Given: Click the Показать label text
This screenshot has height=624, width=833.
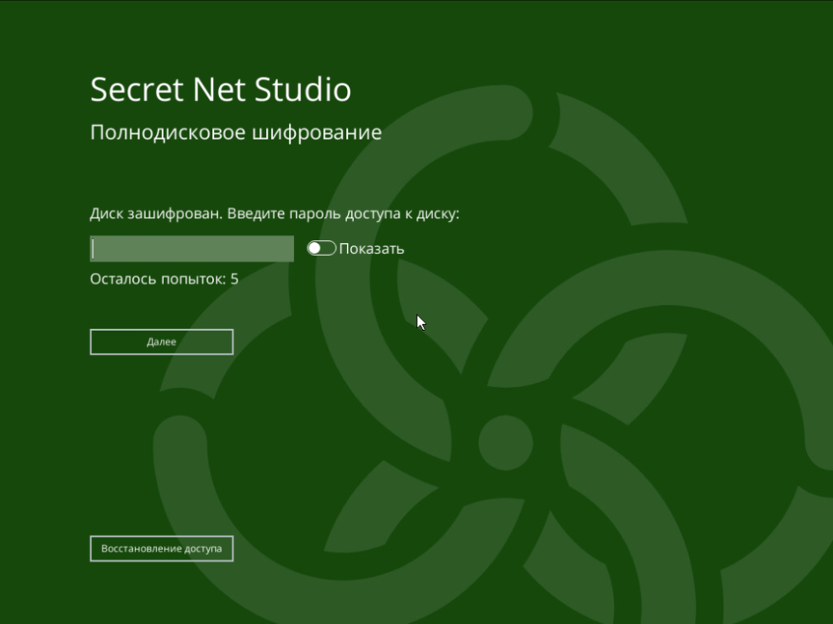Looking at the screenshot, I should [x=372, y=249].
